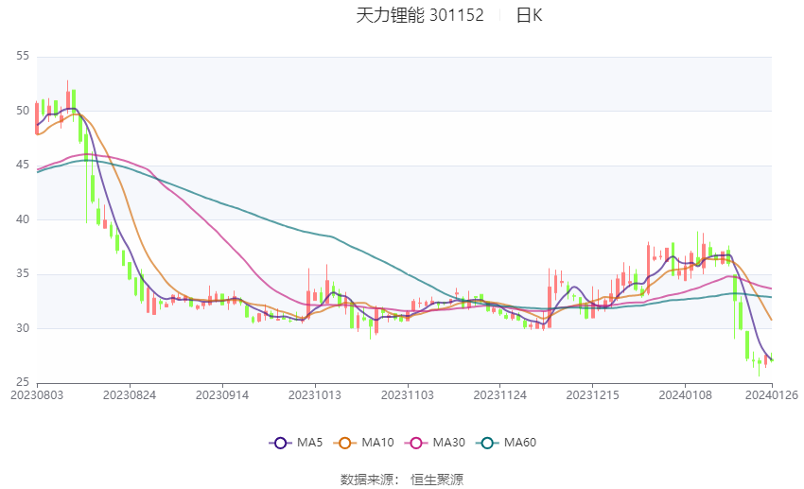Image resolution: width=804 pixels, height=489 pixels.
Task: Click the 20230914 date axis label
Action: pyautogui.click(x=222, y=395)
